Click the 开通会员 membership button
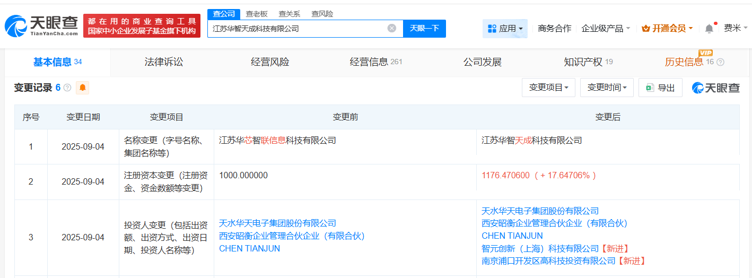Viewport: 752px width, 278px height. pyautogui.click(x=667, y=29)
